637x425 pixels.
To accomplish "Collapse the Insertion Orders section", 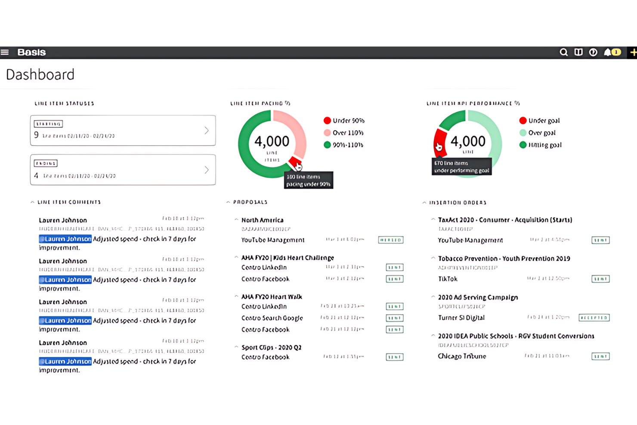I will [x=425, y=202].
